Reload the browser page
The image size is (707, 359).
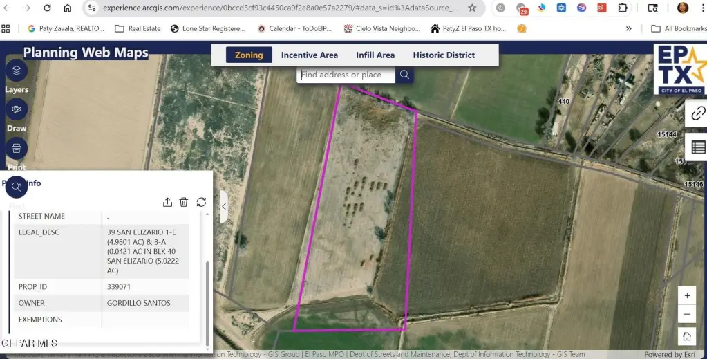(48, 8)
